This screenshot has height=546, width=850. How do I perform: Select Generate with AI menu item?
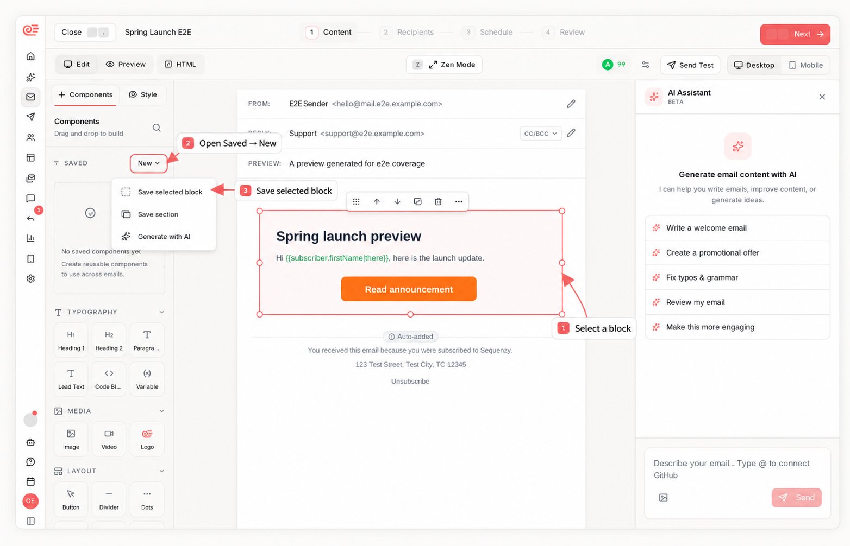coord(164,237)
